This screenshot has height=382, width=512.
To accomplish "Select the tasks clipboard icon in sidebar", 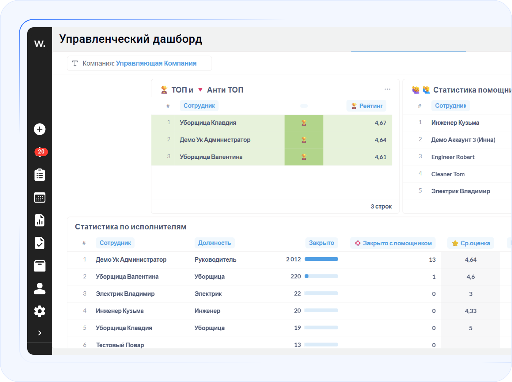I will pyautogui.click(x=39, y=175).
